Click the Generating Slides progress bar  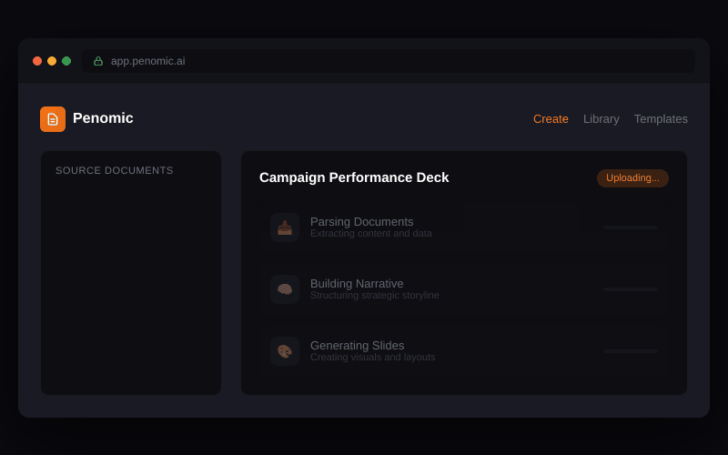tap(630, 351)
